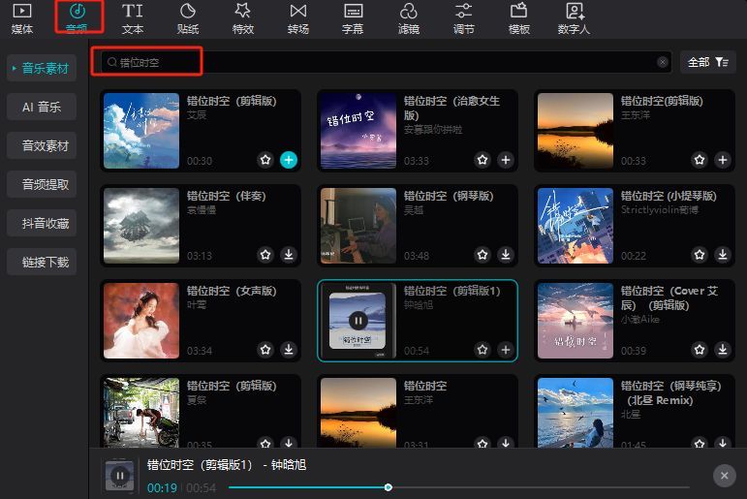This screenshot has height=499, width=747.
Task: Favorite 错位时空 (小提琴版)
Action: 700,255
